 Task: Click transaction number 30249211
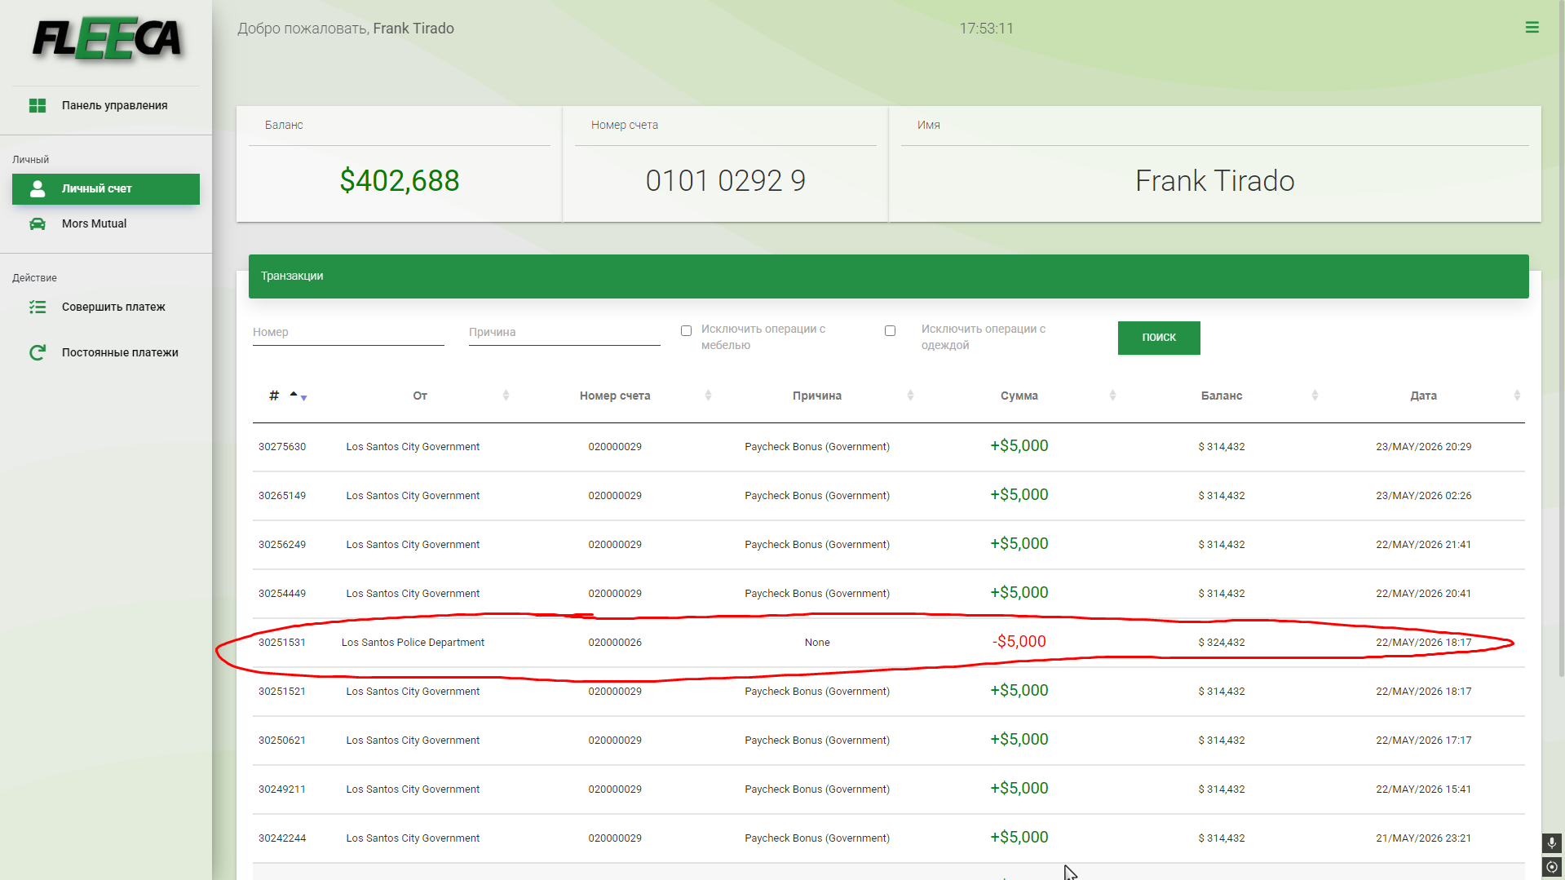tap(282, 789)
